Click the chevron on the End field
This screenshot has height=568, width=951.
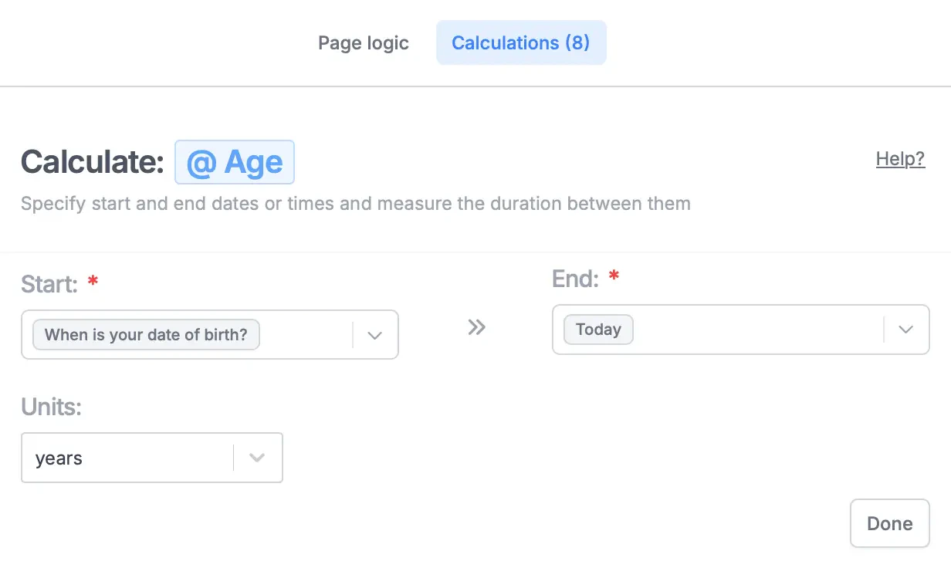[905, 330]
